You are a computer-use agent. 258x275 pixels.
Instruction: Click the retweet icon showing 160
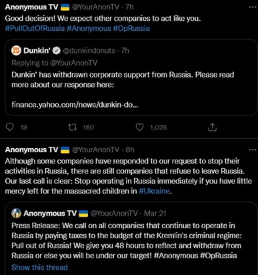coord(73,127)
